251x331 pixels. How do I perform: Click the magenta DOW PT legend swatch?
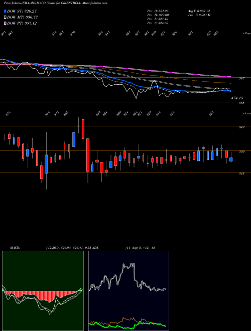pyautogui.click(x=5, y=23)
